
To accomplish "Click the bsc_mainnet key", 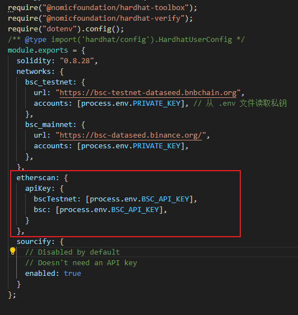I will click(x=49, y=125).
